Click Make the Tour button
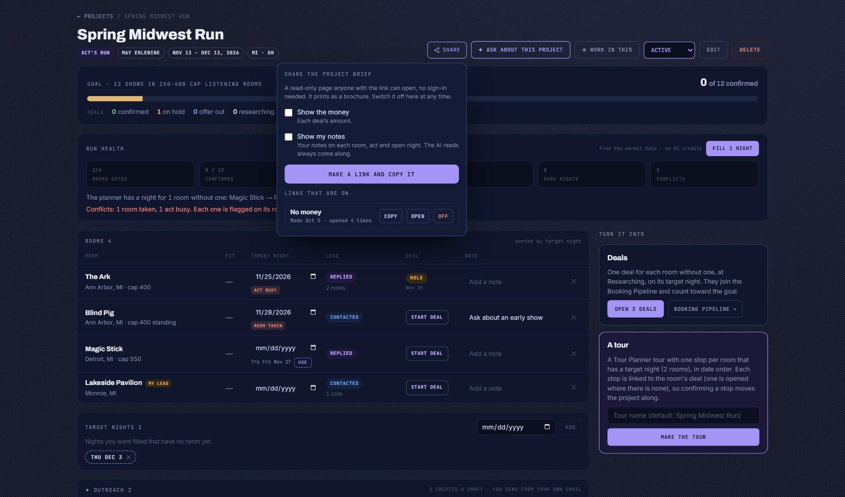Viewport: 845px width, 497px height. (683, 437)
